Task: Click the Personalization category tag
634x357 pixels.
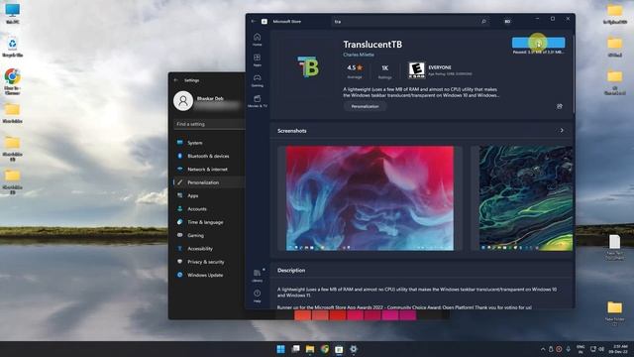Action: point(365,106)
